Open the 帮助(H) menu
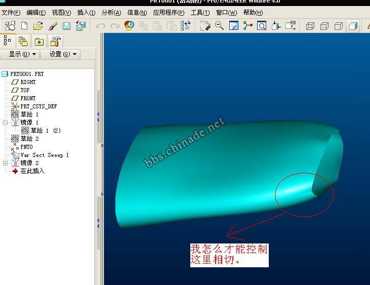 coord(253,13)
